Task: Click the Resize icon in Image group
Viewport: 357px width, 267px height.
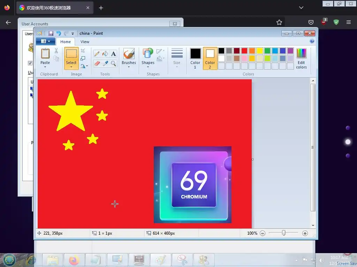Action: (83, 58)
